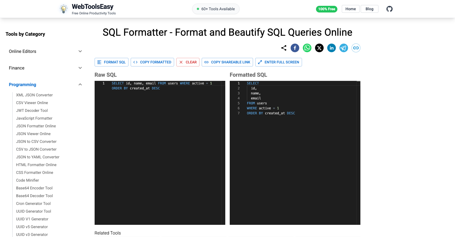The width and height of the screenshot is (455, 237).
Task: Share page on X (Twitter)
Action: [319, 48]
